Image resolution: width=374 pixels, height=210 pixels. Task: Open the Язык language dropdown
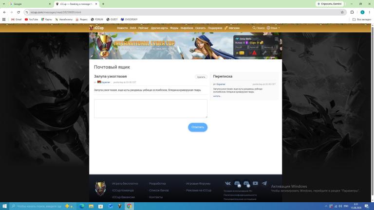click(x=273, y=28)
